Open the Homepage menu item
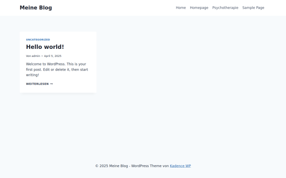The image size is (286, 178). click(199, 8)
